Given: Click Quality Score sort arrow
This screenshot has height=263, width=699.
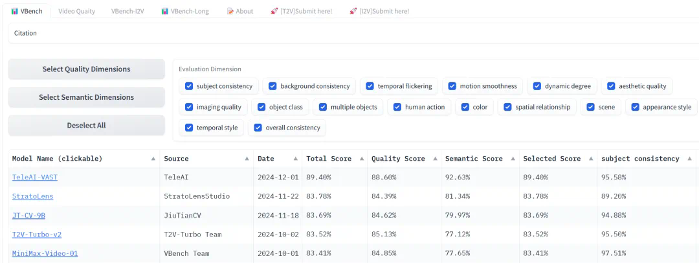Looking at the screenshot, I should click(x=434, y=159).
